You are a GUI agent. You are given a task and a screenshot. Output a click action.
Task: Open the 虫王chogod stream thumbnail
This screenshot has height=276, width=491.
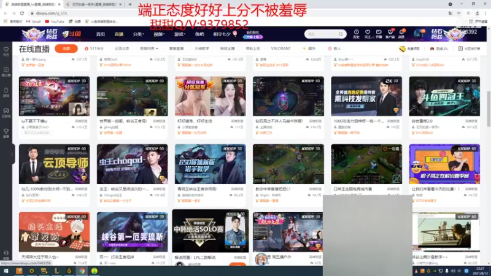click(x=132, y=164)
